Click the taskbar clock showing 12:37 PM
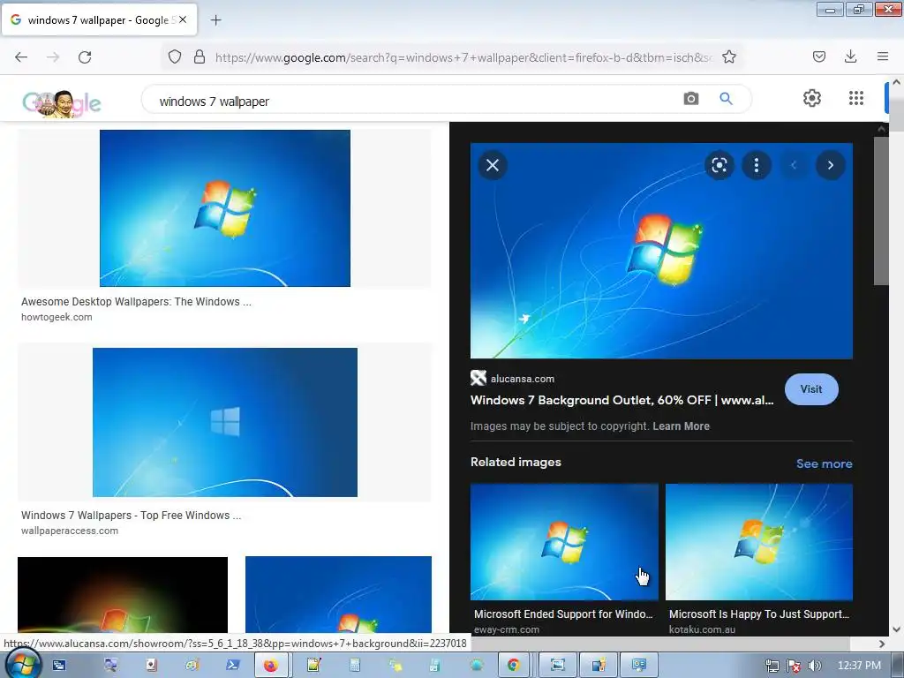904x678 pixels. click(x=859, y=666)
